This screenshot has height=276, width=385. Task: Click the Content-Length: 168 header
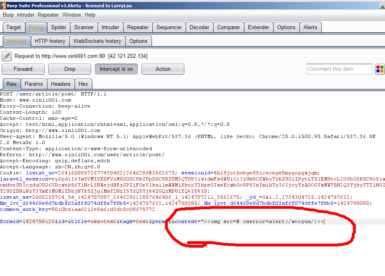[x=30, y=112]
